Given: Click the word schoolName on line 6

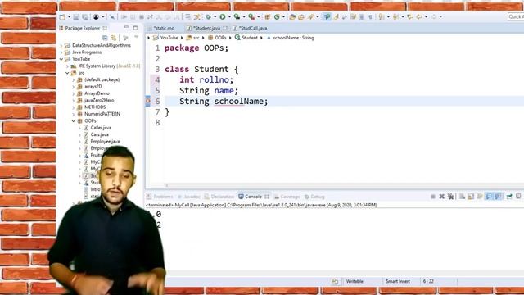Looking at the screenshot, I should tap(238, 102).
